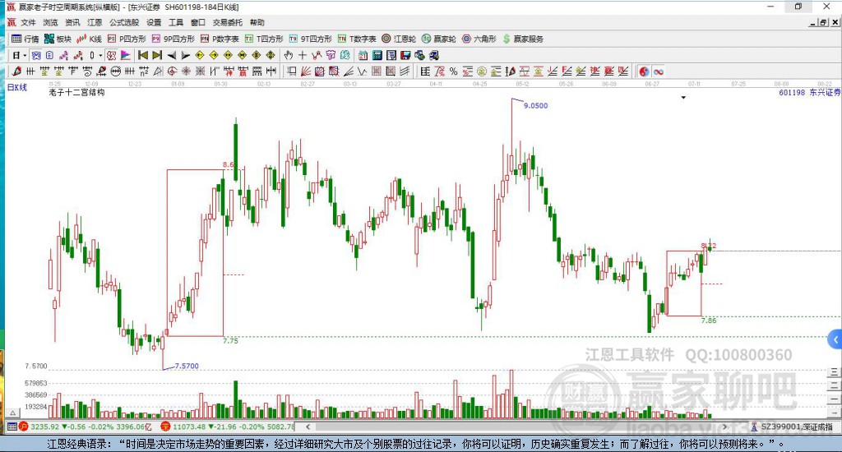Open the P四方形 tool
842x452 pixels.
click(x=127, y=39)
